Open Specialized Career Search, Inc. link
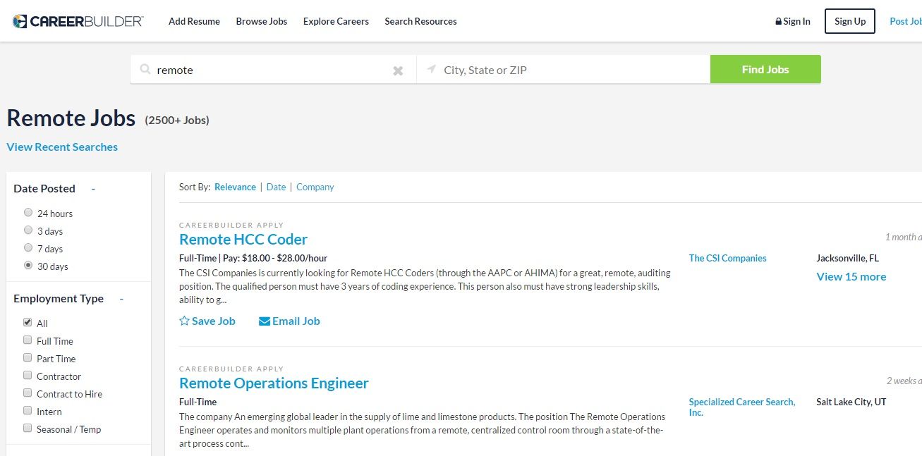The width and height of the screenshot is (922, 456). 742,407
